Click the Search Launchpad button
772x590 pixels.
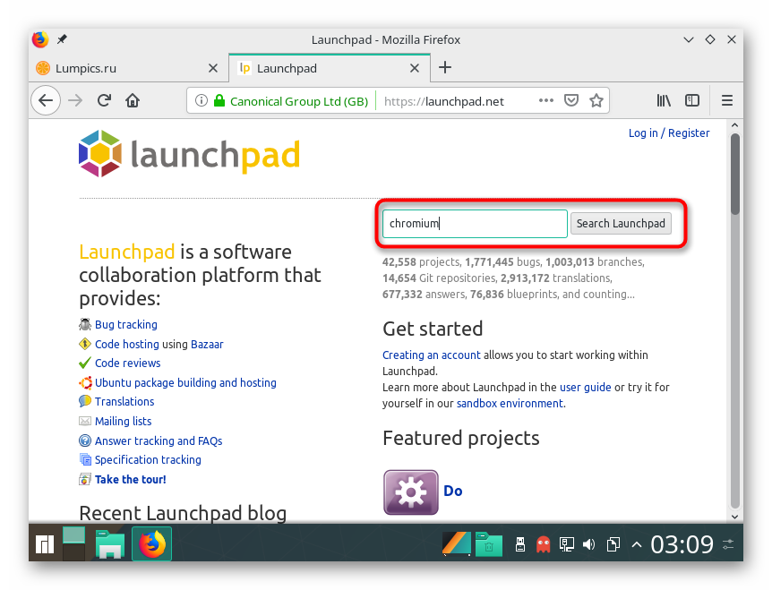[x=621, y=224]
